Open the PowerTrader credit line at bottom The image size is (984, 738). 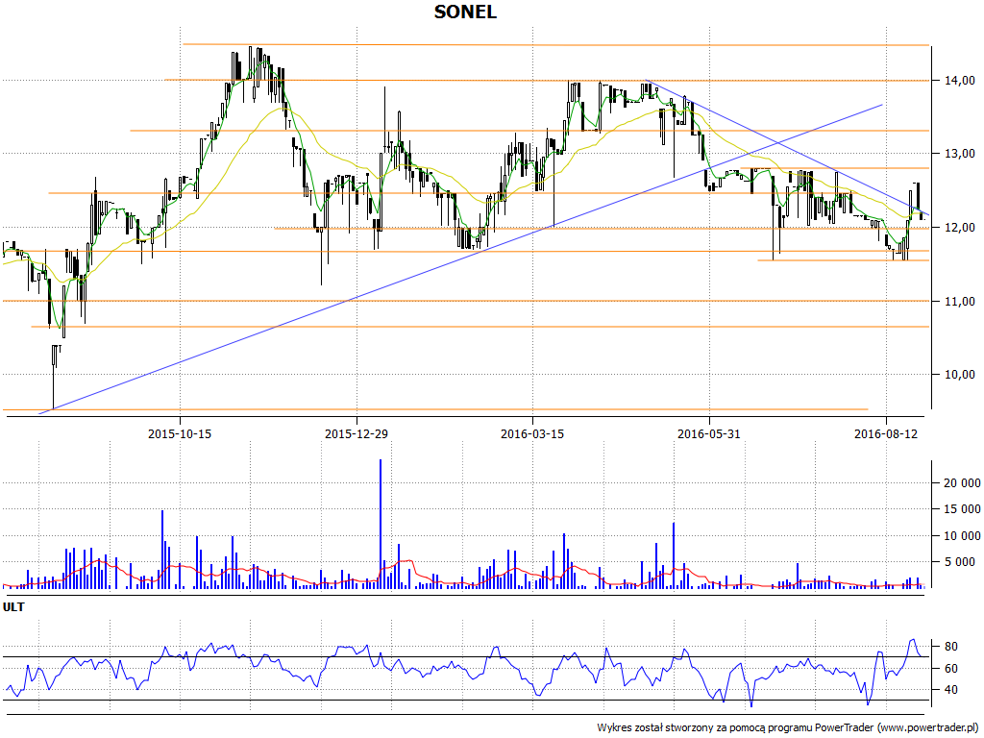(x=788, y=728)
